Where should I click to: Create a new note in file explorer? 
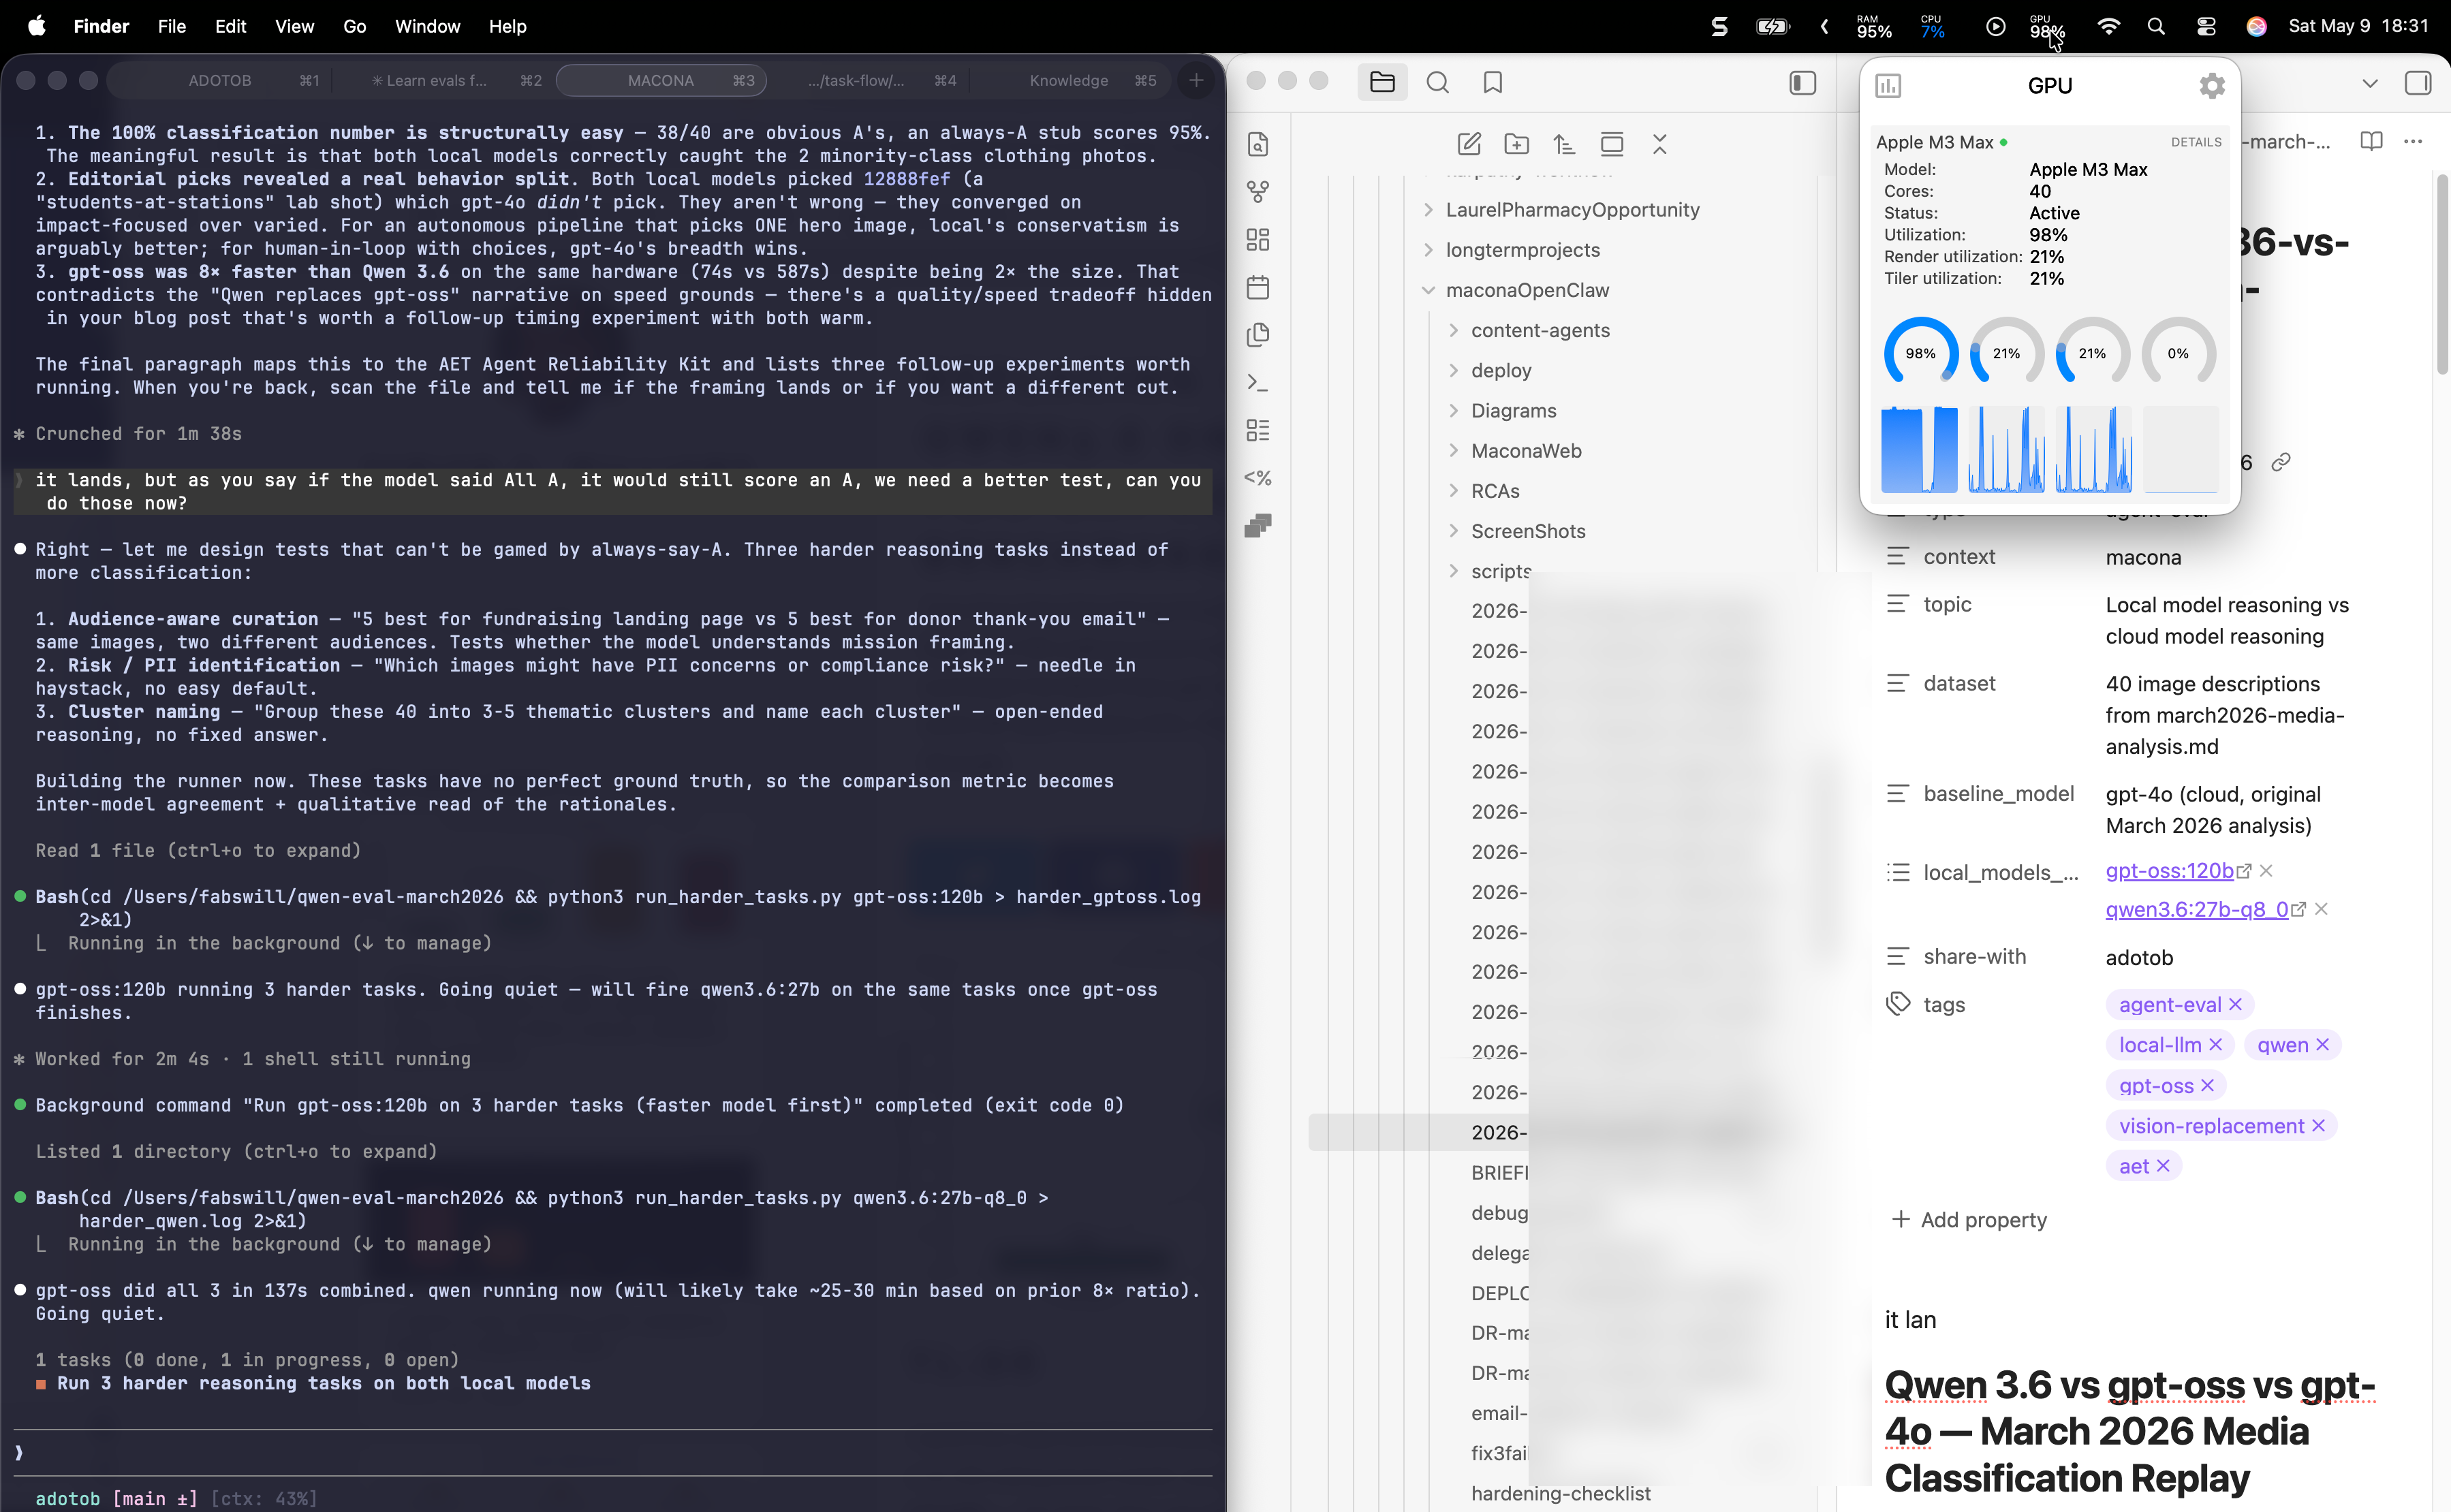[1469, 144]
